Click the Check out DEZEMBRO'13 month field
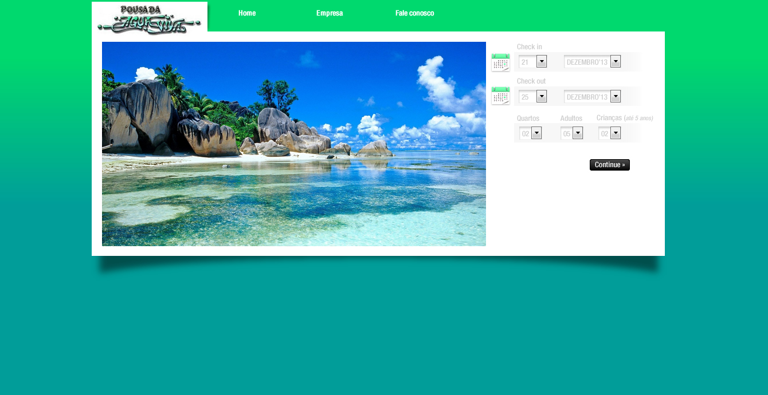 (x=587, y=97)
